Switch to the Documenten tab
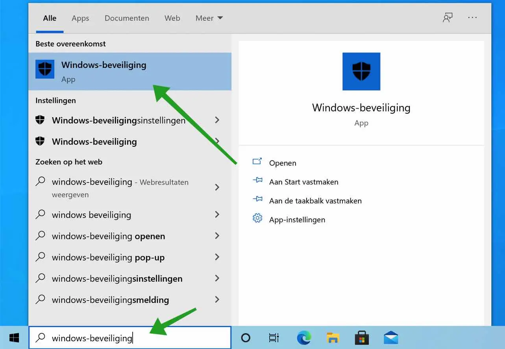The width and height of the screenshot is (505, 349). (127, 18)
